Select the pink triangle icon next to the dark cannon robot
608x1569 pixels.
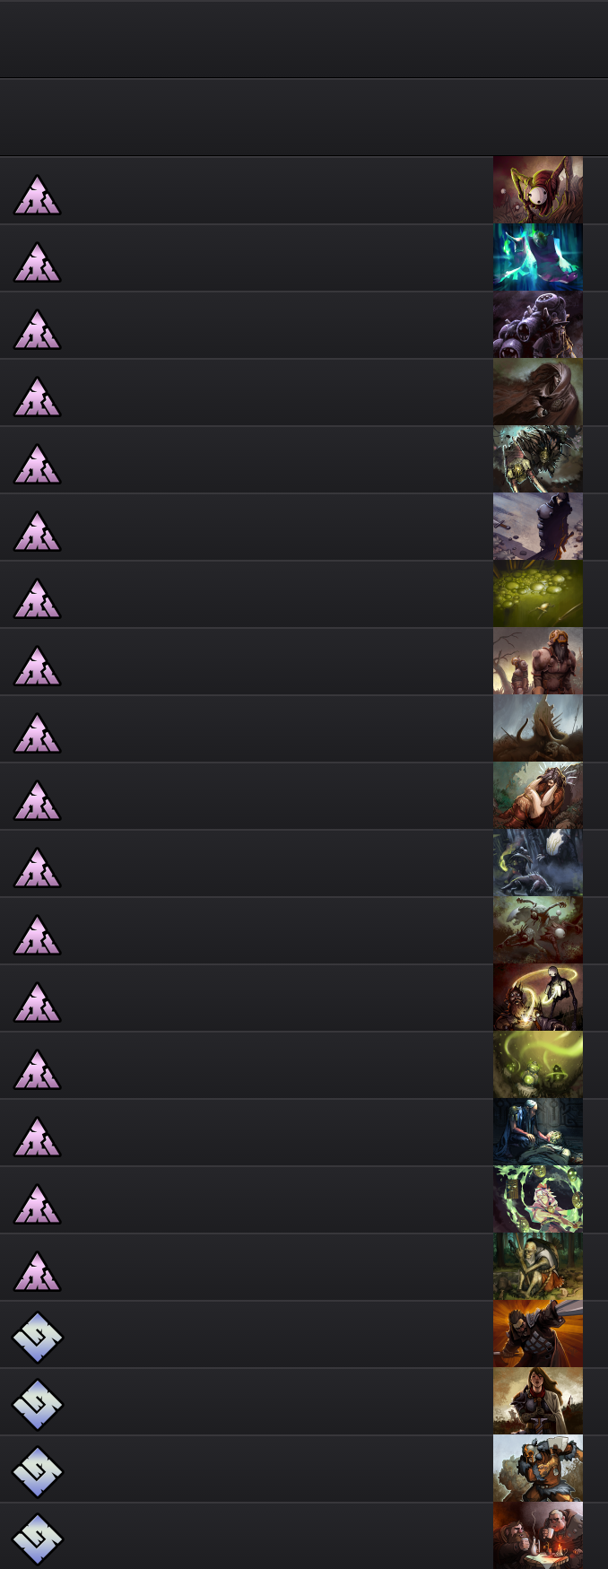(x=37, y=329)
